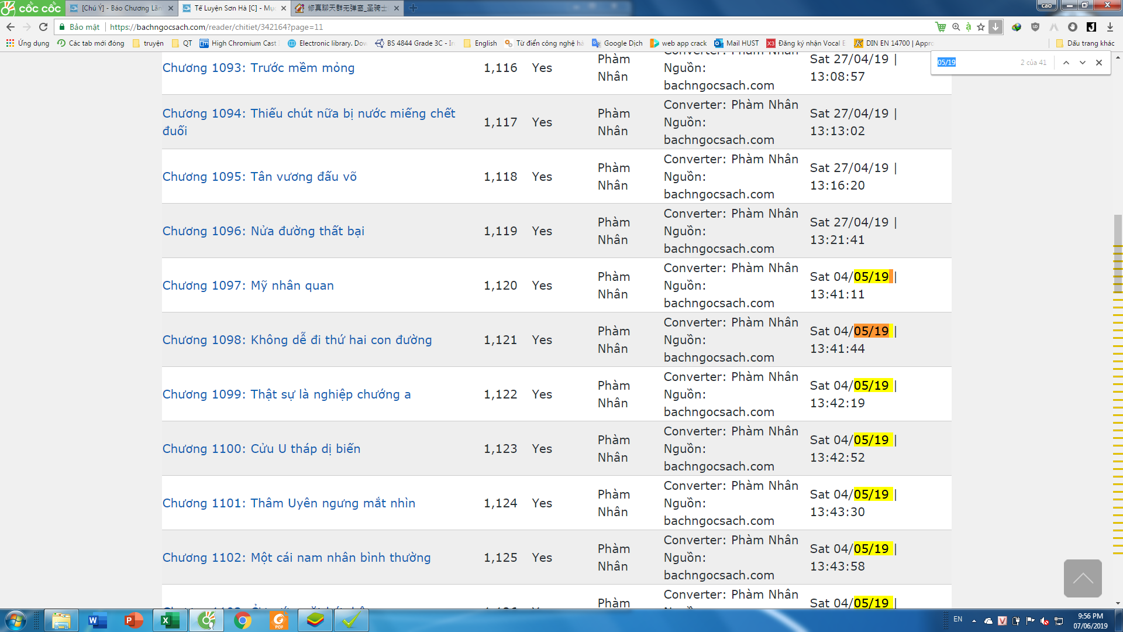The width and height of the screenshot is (1123, 632).
Task: Bookmark this page with the star icon
Action: pos(981,27)
